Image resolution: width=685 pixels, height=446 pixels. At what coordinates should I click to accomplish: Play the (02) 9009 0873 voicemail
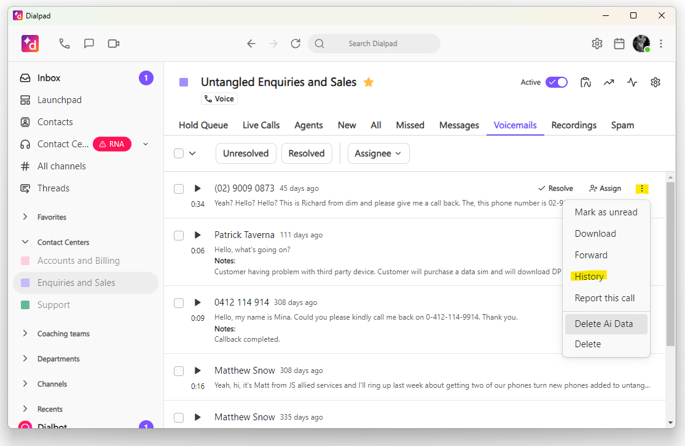197,188
